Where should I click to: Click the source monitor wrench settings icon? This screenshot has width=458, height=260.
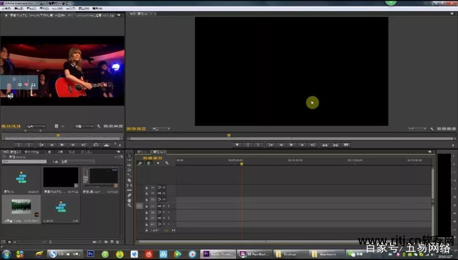pyautogui.click(x=98, y=126)
